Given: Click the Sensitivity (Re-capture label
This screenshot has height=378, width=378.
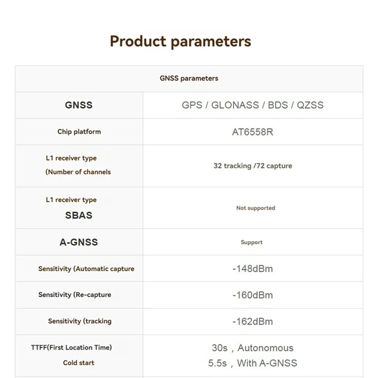Looking at the screenshot, I should [x=75, y=295].
